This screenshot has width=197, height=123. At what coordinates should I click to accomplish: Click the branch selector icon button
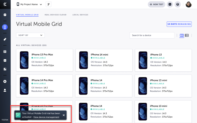pos(48,4)
